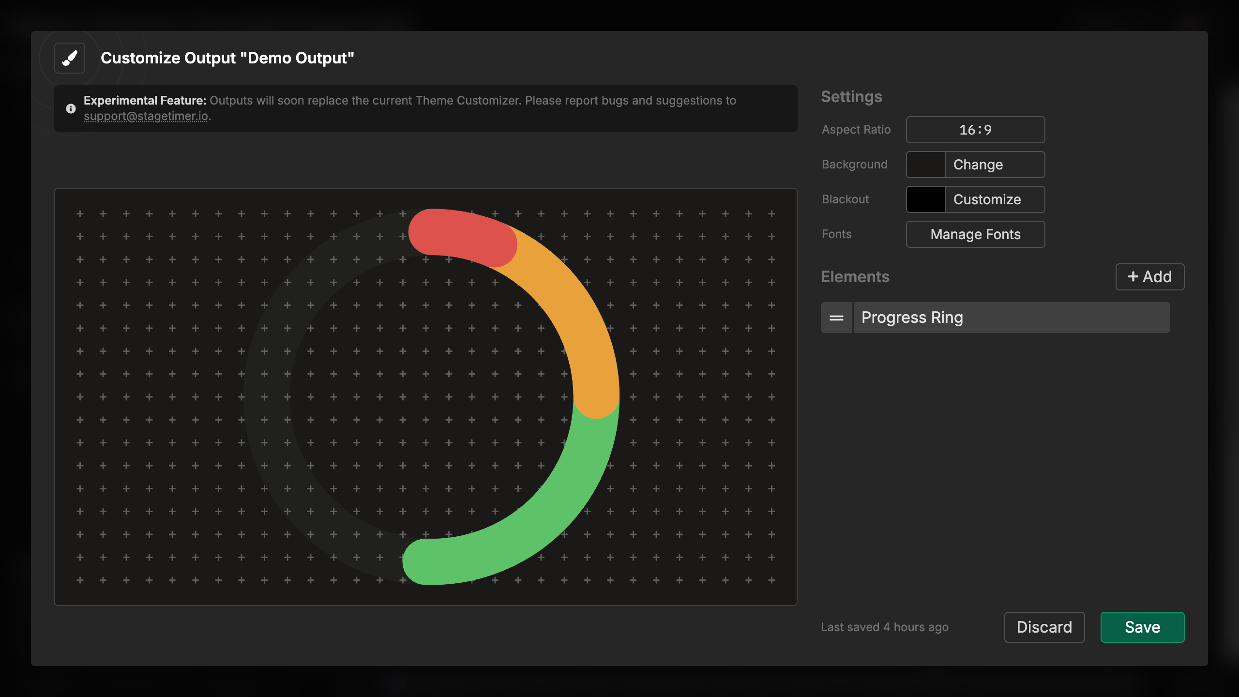Click the plus icon in the Add button
This screenshot has height=697, width=1239.
coord(1133,277)
